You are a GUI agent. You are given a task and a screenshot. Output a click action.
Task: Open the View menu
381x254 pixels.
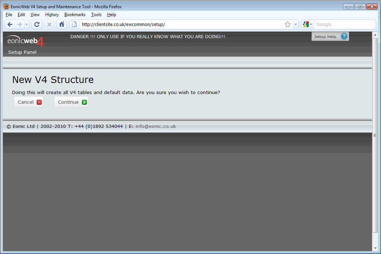coord(35,15)
